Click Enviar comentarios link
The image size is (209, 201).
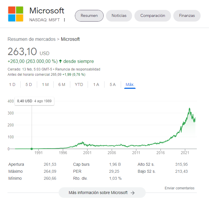click(180, 188)
